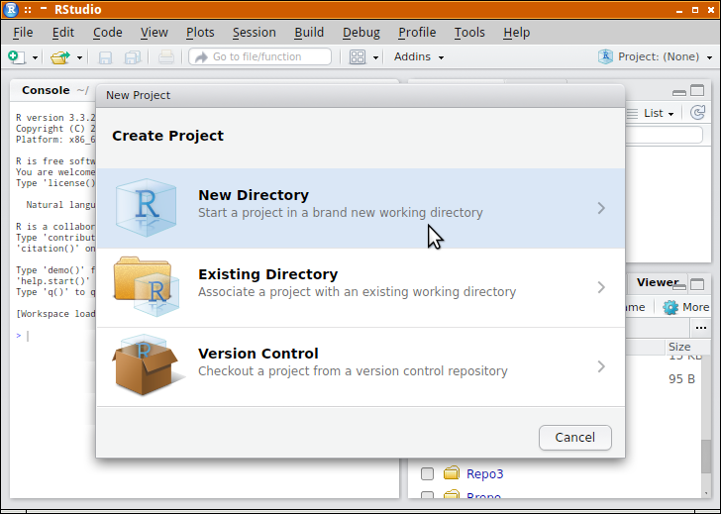This screenshot has height=514, width=721.
Task: Open the Debug menu
Action: [361, 33]
